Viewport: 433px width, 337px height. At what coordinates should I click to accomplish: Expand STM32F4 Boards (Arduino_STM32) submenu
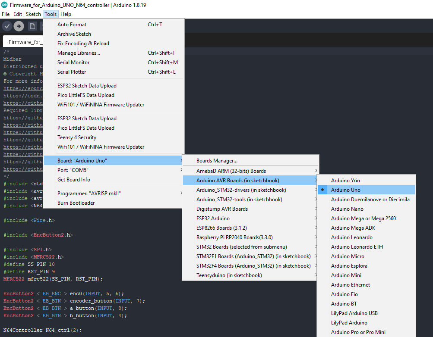tap(250, 266)
